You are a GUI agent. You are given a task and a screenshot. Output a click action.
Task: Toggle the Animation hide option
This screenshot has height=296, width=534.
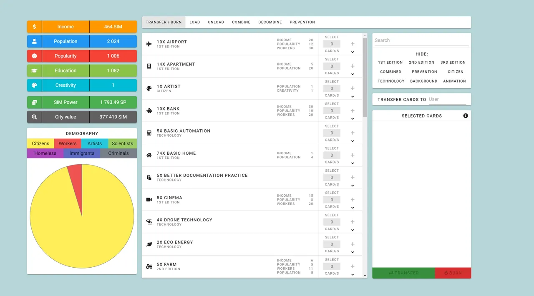[454, 81]
